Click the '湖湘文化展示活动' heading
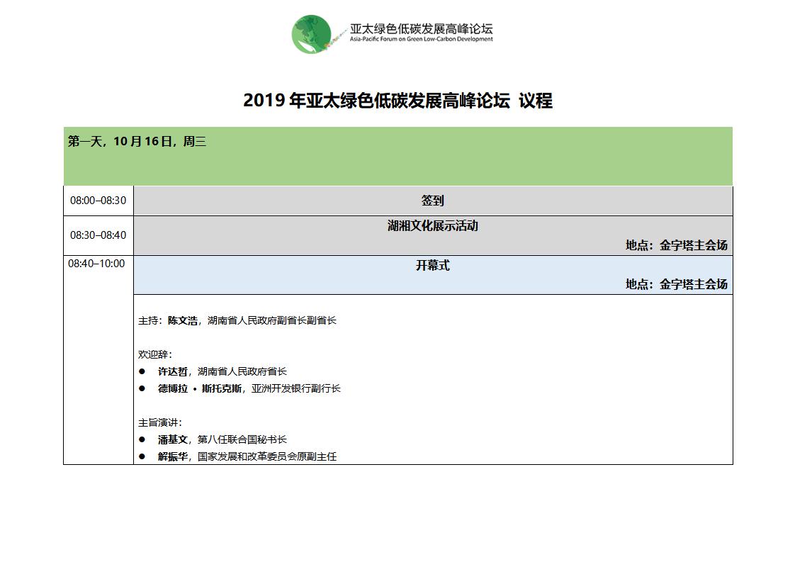Image resolution: width=795 pixels, height=562 pixels. [x=432, y=225]
